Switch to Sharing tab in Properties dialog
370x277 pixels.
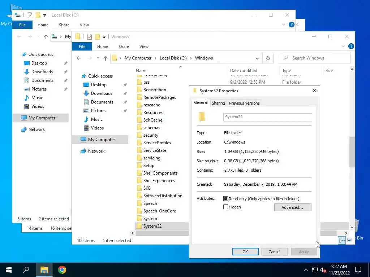(x=218, y=103)
